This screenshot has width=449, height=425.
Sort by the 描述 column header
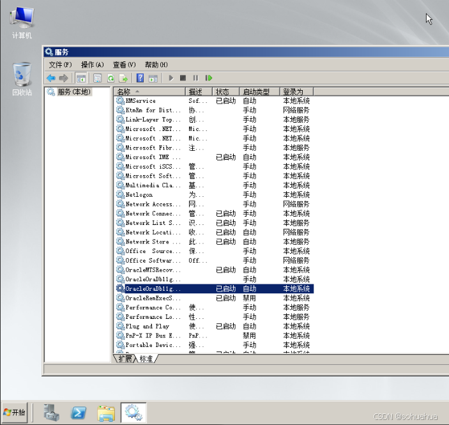coord(199,91)
